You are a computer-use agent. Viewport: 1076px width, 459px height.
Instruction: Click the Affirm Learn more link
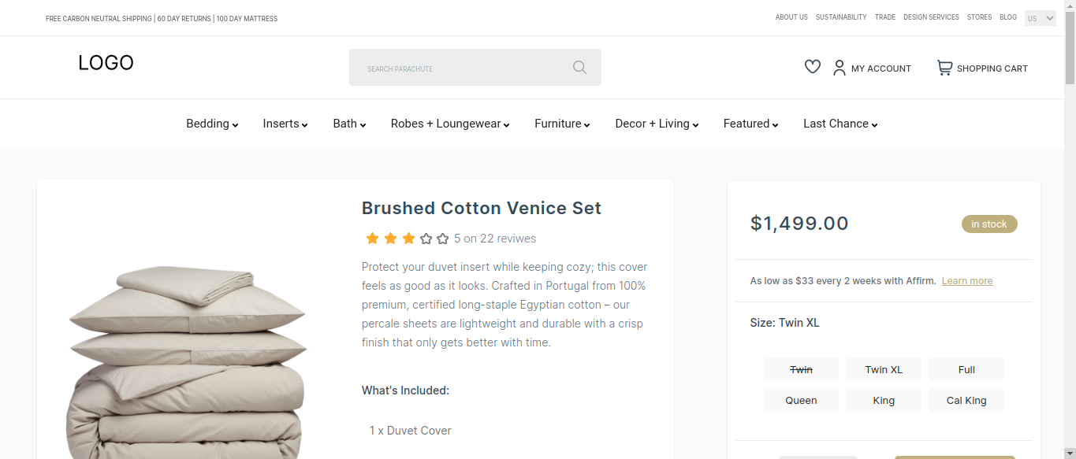(966, 281)
